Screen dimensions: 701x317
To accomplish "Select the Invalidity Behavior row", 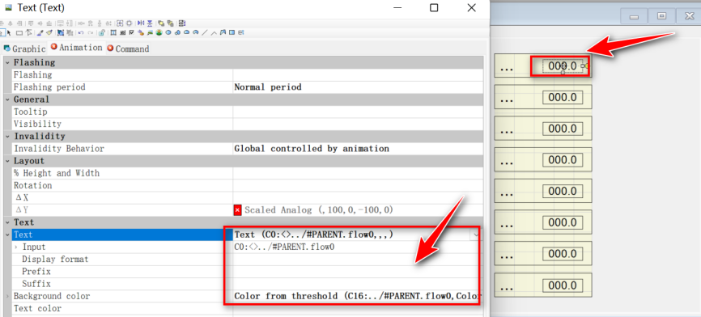I will click(122, 148).
